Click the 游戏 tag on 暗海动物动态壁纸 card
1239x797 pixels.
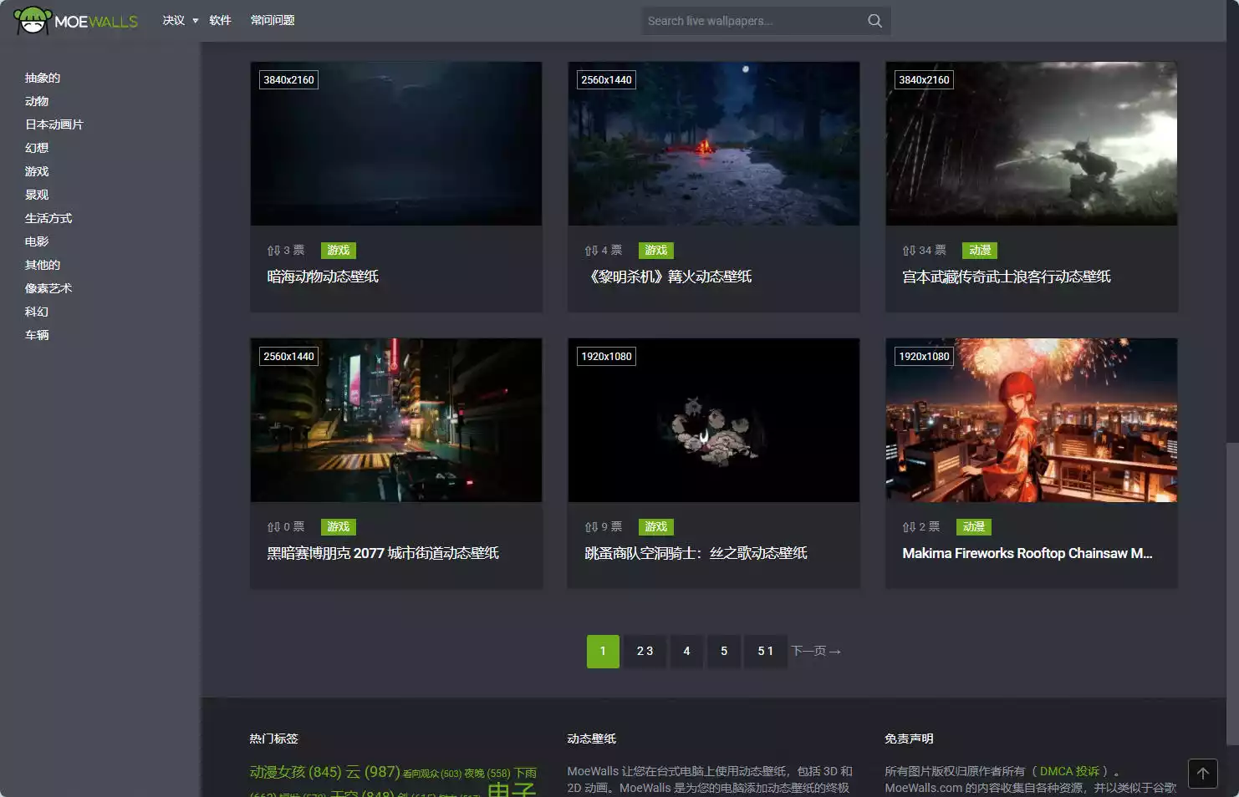point(339,251)
